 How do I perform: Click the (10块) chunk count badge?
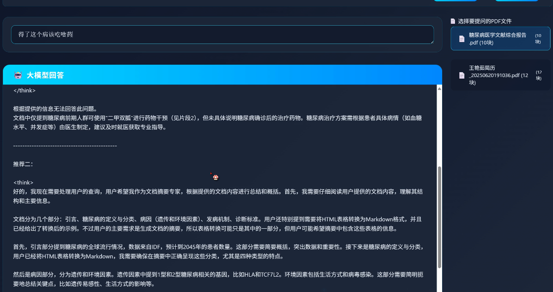(x=538, y=39)
